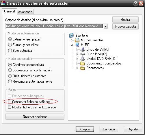Expand the Mis documentos tree node

point(72,40)
